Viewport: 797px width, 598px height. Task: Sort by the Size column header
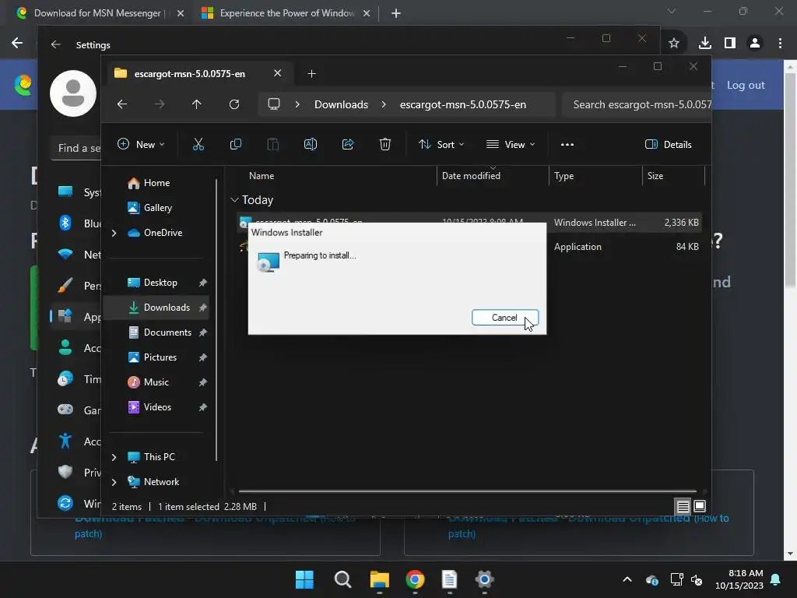tap(673, 175)
